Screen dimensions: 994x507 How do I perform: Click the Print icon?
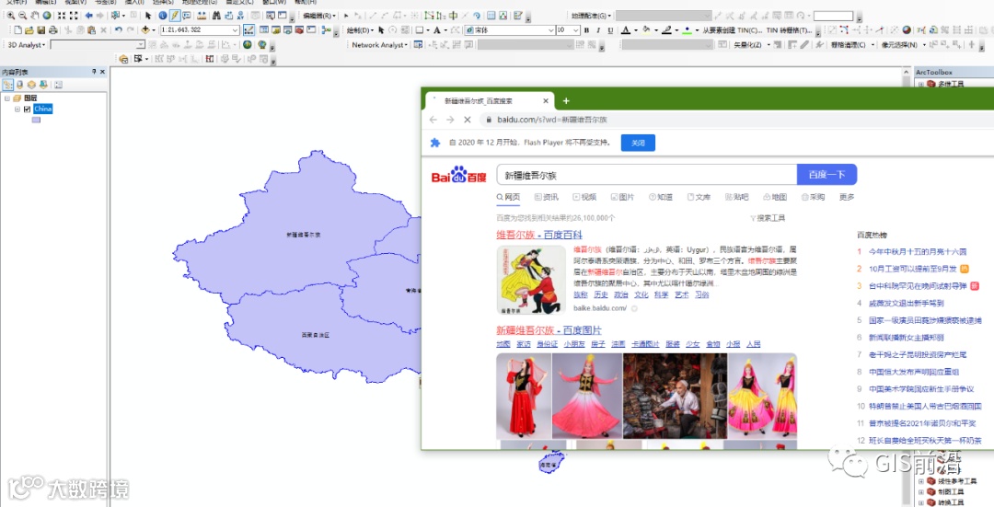click(53, 29)
